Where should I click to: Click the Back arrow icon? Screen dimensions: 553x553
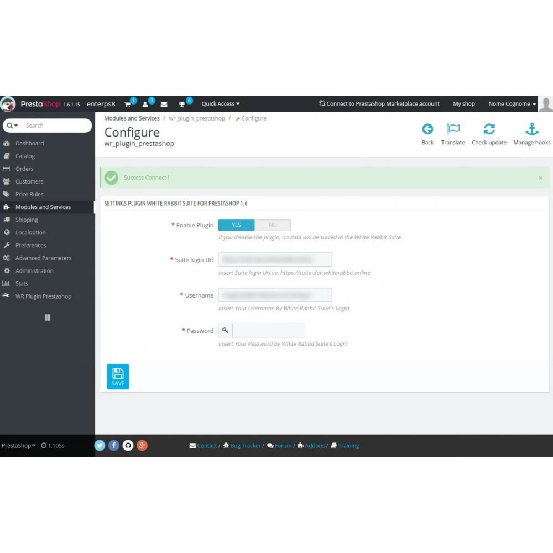tap(427, 129)
